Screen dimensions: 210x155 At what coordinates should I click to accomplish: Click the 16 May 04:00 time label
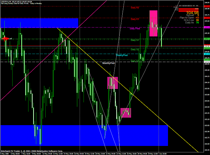point(79,154)
